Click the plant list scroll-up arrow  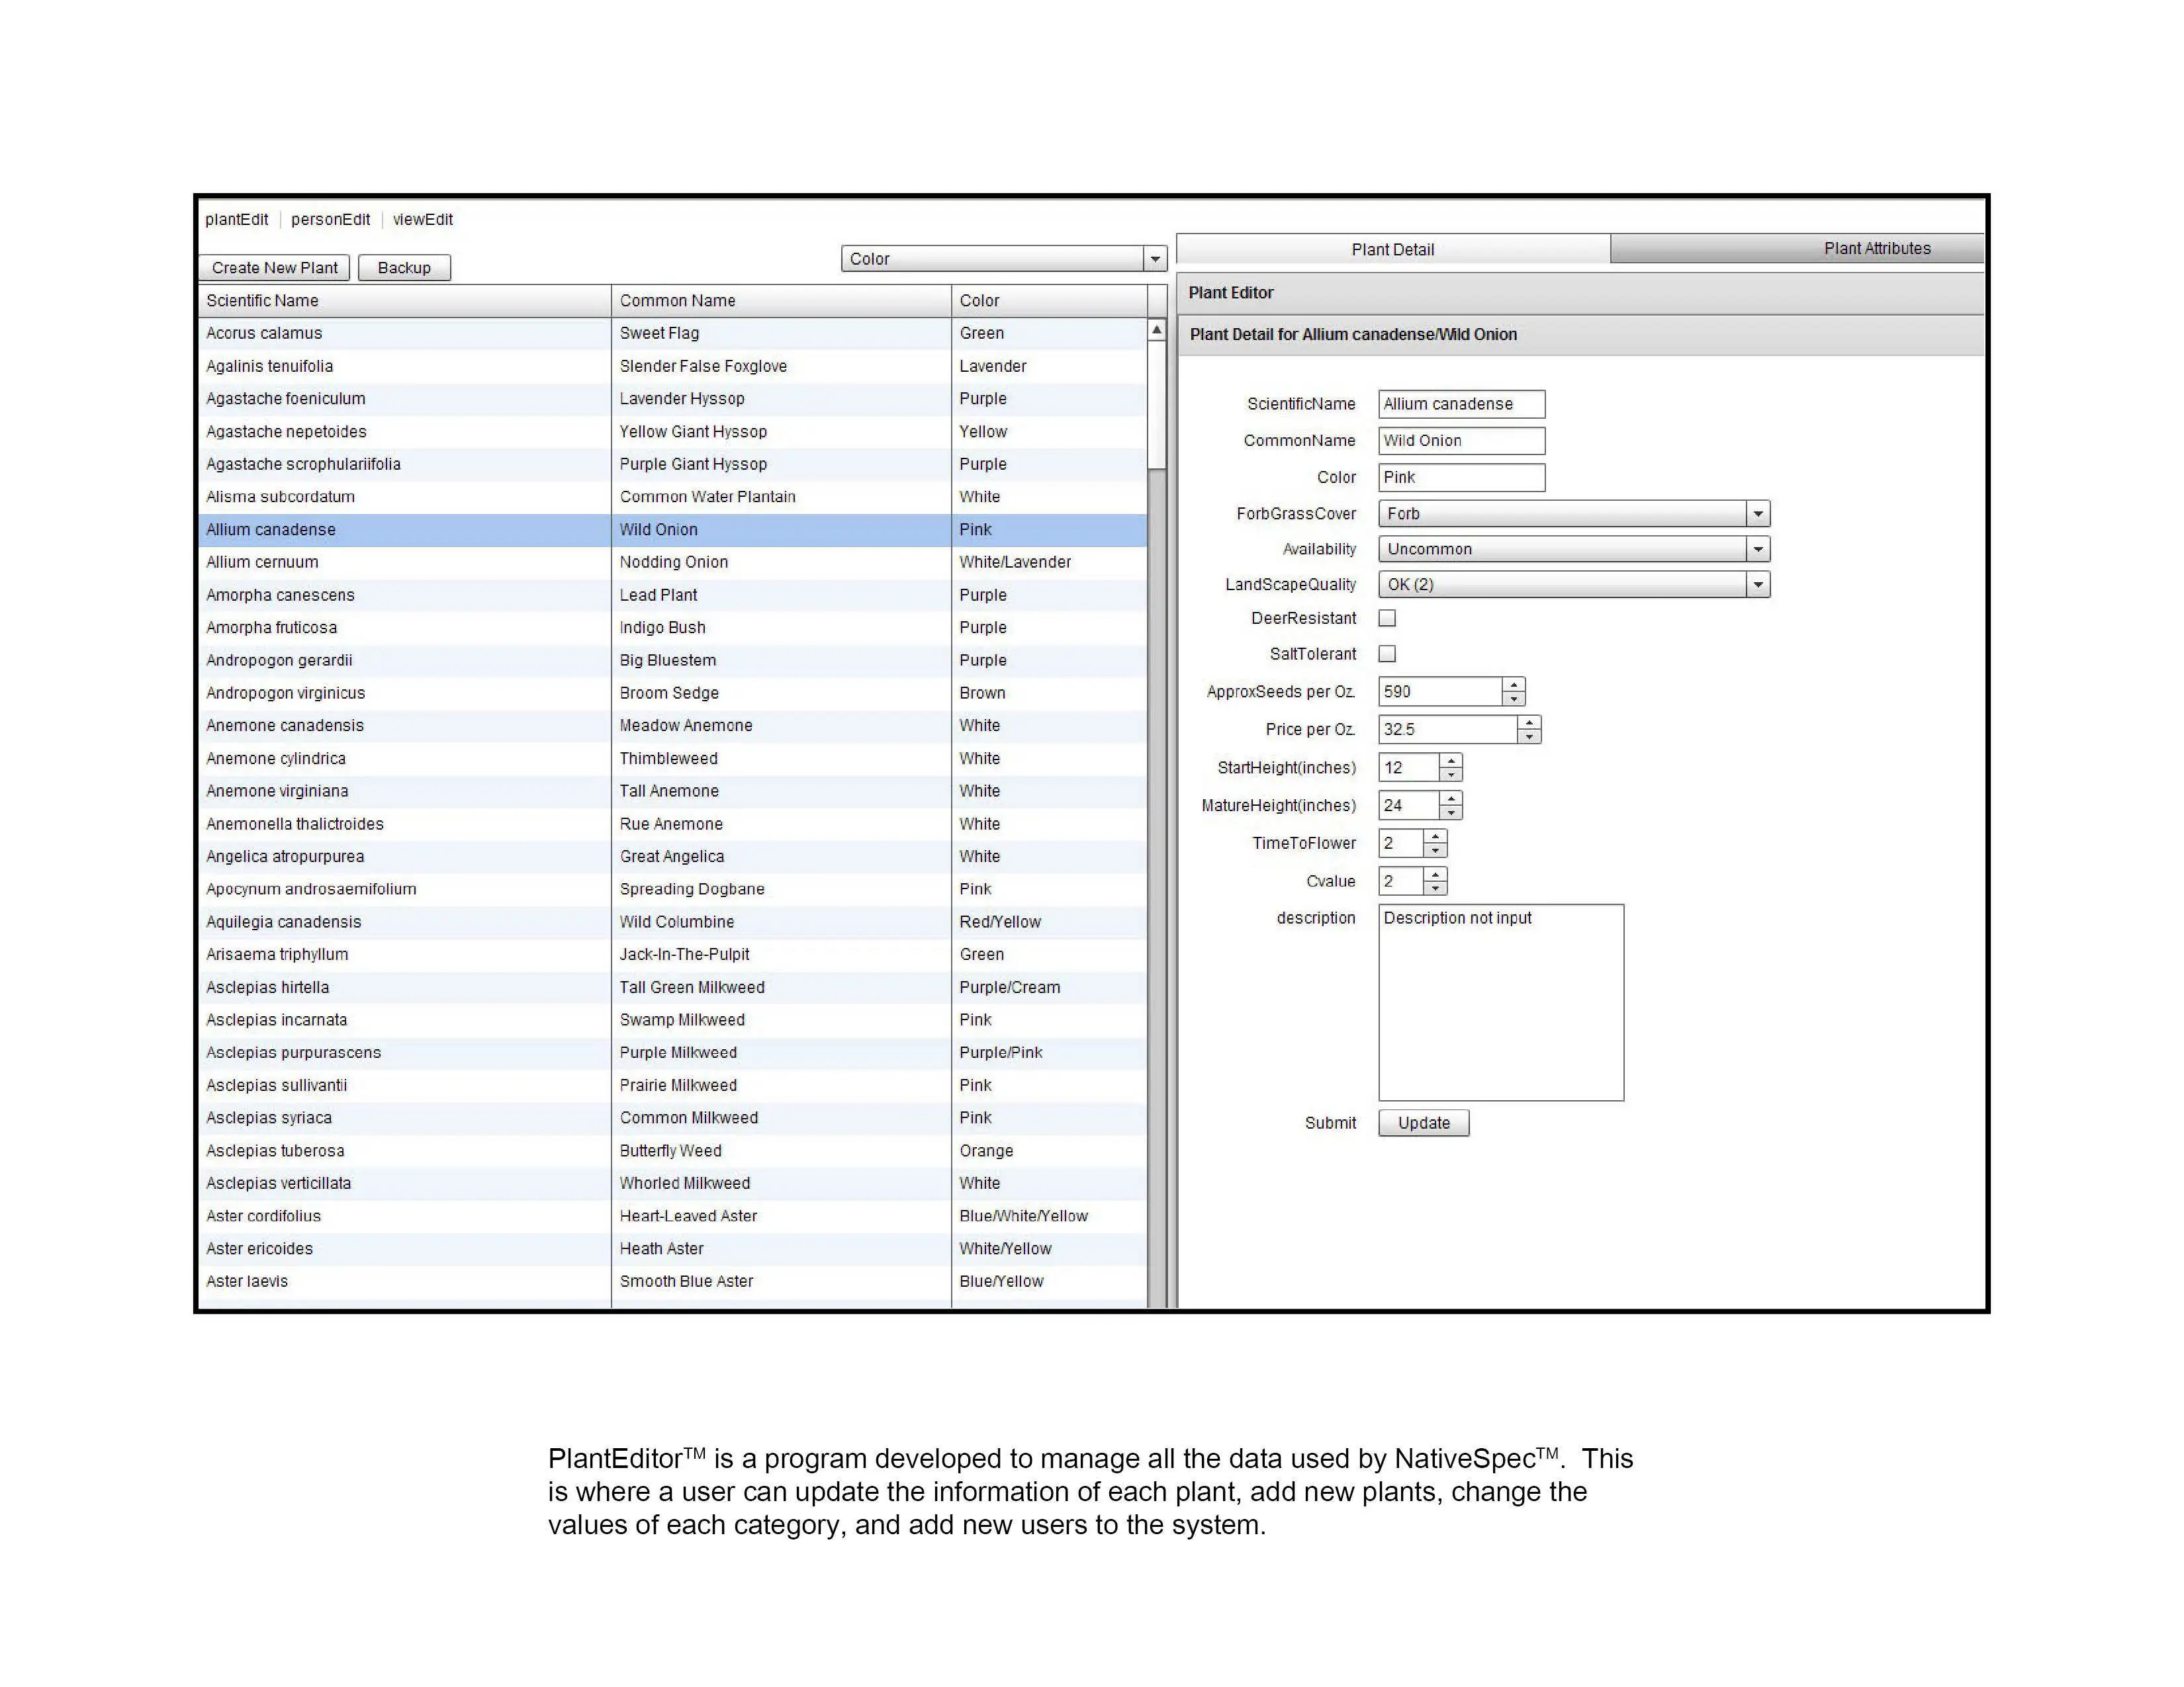coord(1157,330)
